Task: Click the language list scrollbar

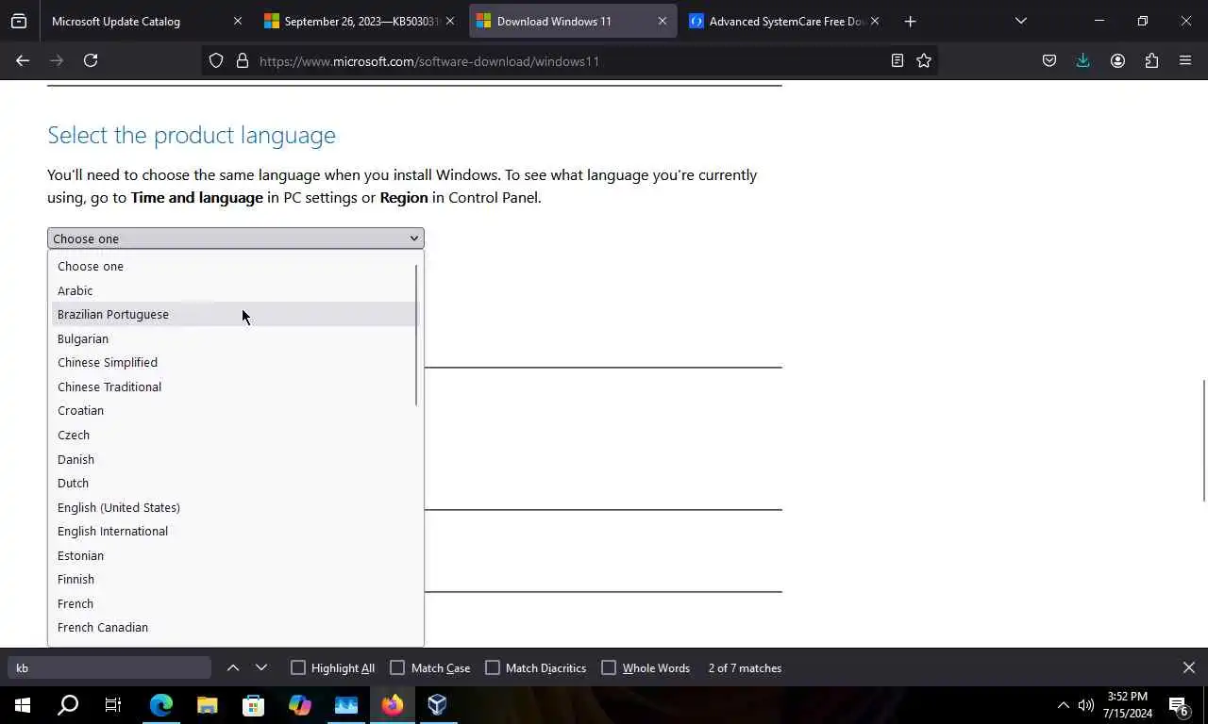Action: point(416,335)
